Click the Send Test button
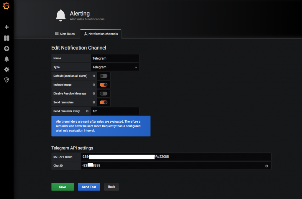Screen dimensions: 302x199 [x=89, y=187]
